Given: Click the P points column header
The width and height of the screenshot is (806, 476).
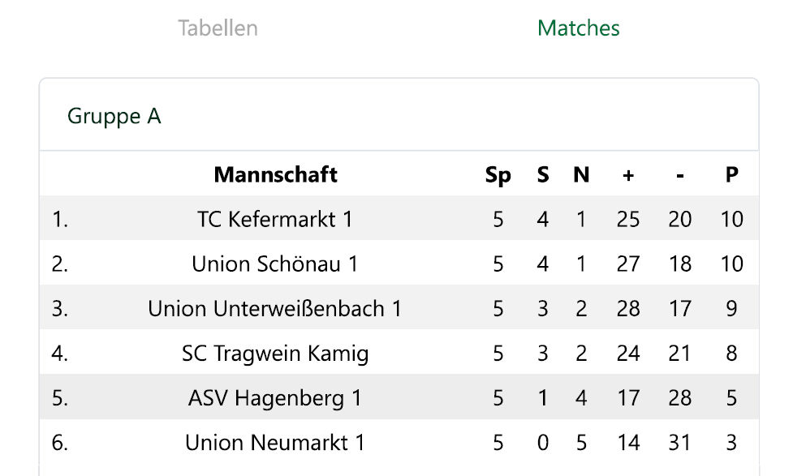Looking at the screenshot, I should click(731, 174).
